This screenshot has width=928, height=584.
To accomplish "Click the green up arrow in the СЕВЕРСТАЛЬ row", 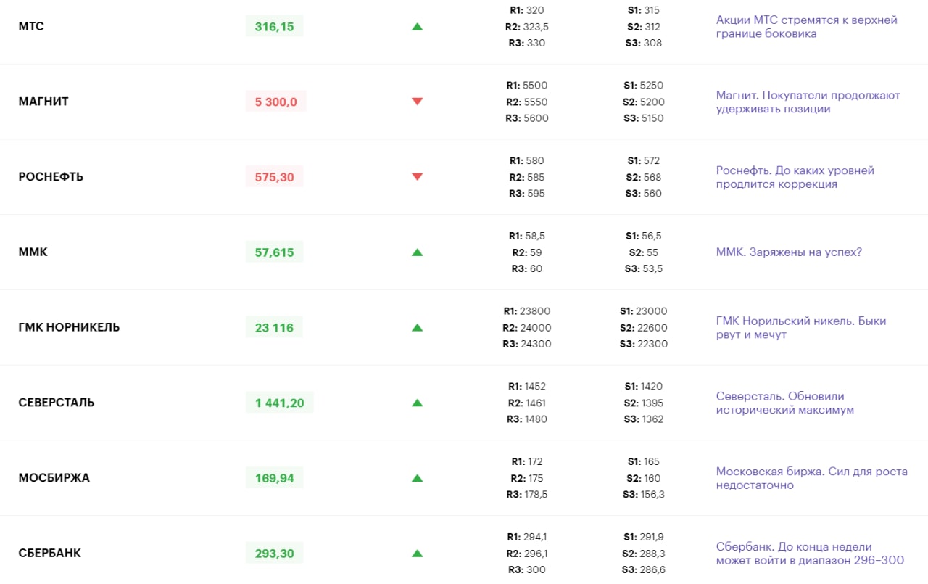I will [417, 403].
